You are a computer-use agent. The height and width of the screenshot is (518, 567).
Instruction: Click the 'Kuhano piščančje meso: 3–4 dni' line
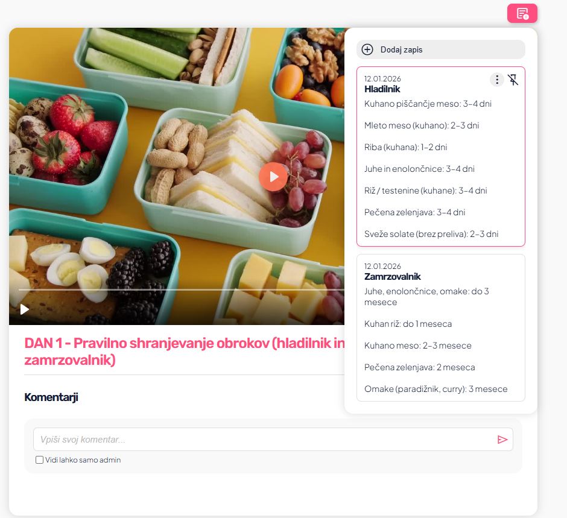click(428, 104)
